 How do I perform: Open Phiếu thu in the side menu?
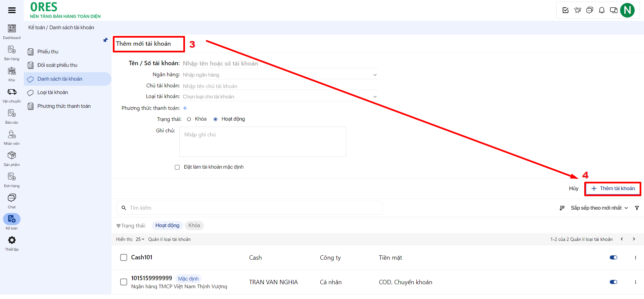48,52
